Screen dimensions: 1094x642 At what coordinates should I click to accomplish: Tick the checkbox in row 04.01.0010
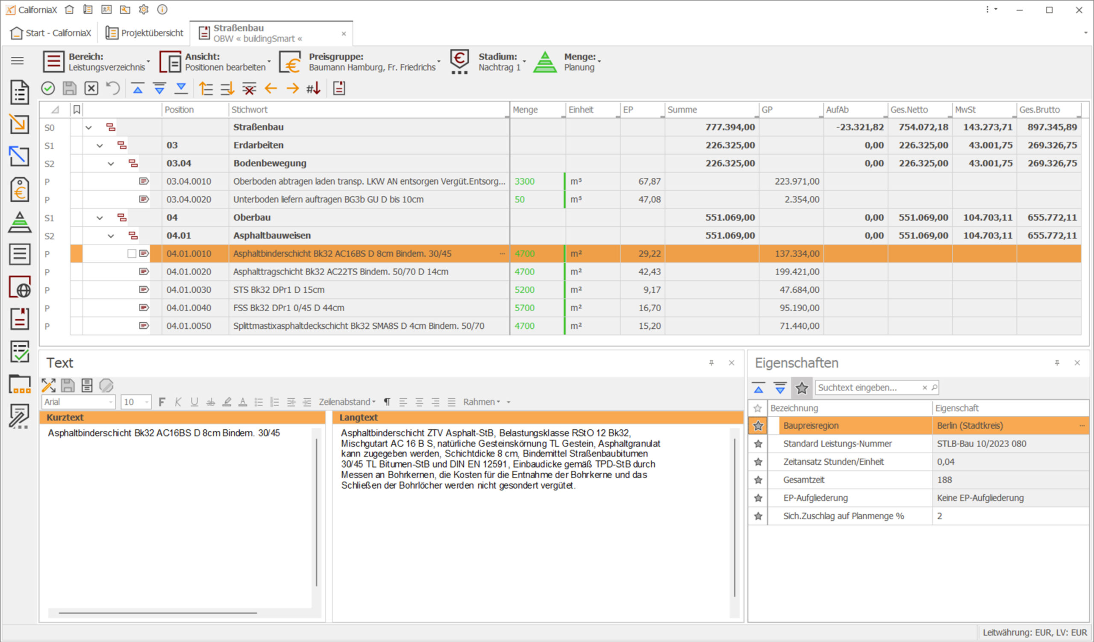pyautogui.click(x=132, y=253)
